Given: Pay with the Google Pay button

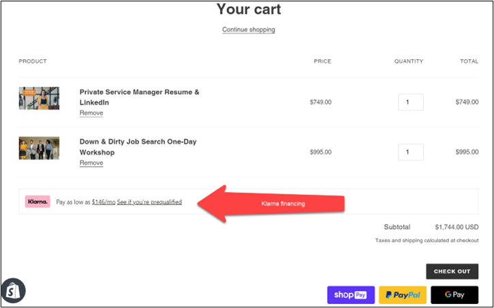Looking at the screenshot, I should pos(454,294).
